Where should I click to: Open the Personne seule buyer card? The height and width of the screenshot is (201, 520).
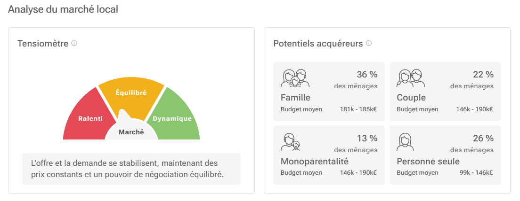(x=445, y=155)
